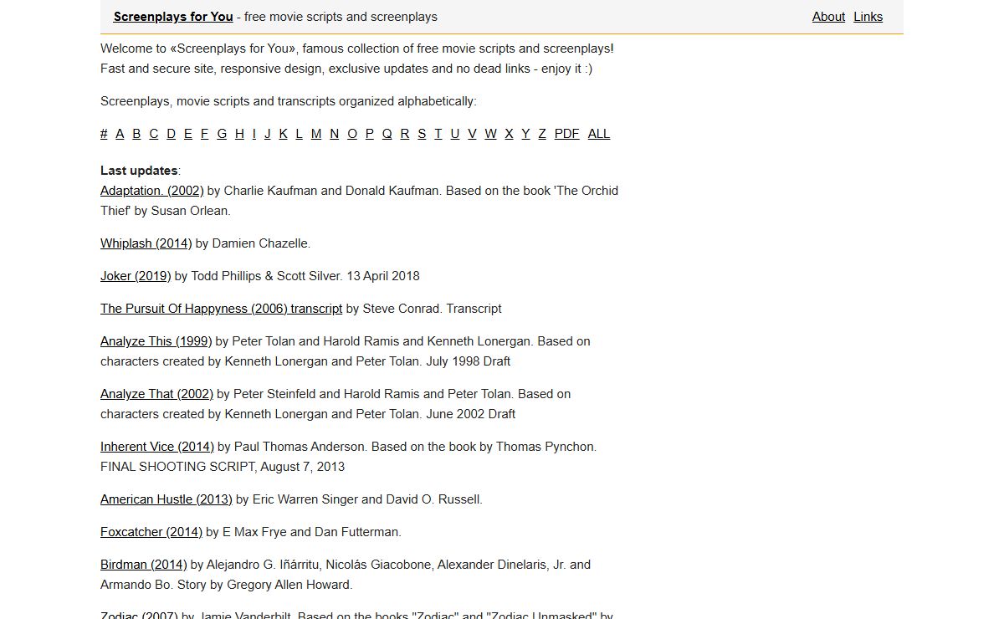The image size is (1004, 619).
Task: Browse scripts starting with C
Action: pyautogui.click(x=153, y=134)
